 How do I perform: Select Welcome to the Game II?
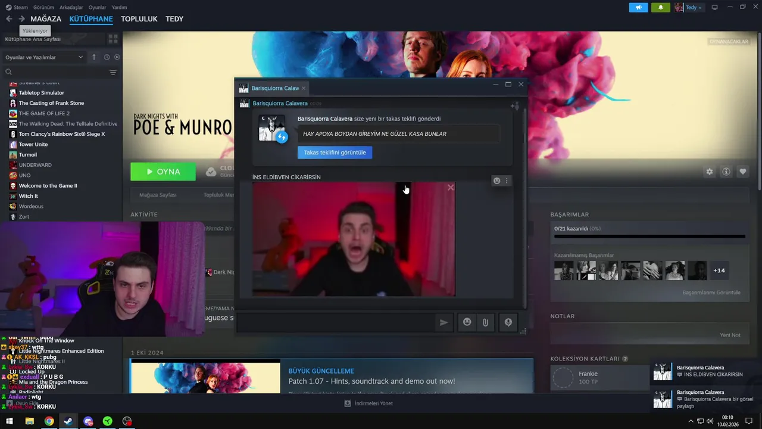tap(48, 185)
